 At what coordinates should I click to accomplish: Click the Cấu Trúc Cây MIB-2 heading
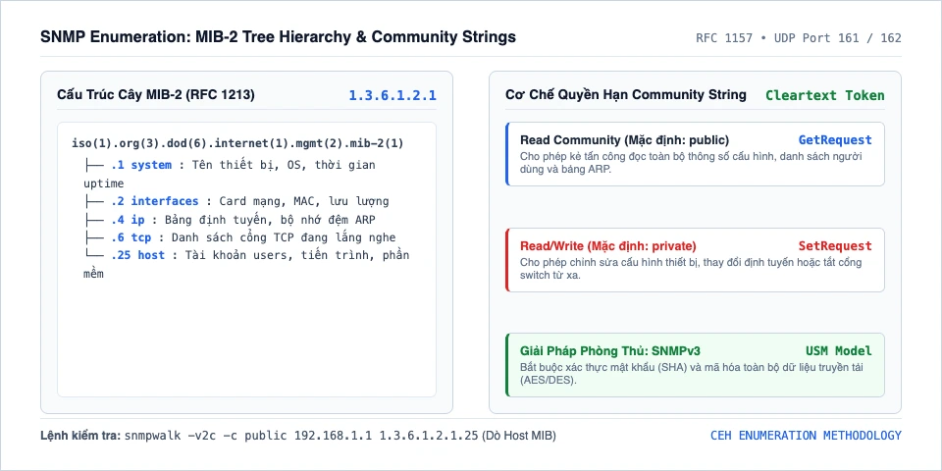click(156, 95)
